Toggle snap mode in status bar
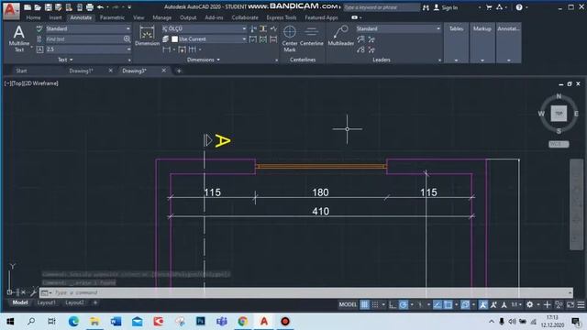The image size is (587, 330). click(x=375, y=305)
